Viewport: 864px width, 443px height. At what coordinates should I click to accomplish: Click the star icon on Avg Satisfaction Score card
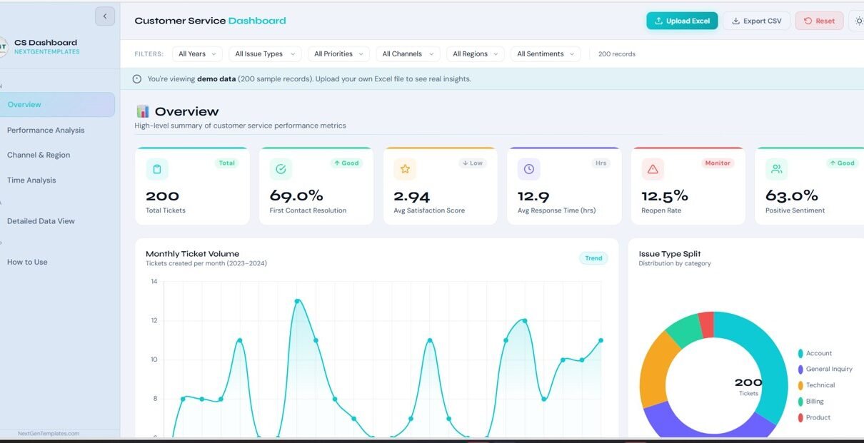tap(405, 169)
